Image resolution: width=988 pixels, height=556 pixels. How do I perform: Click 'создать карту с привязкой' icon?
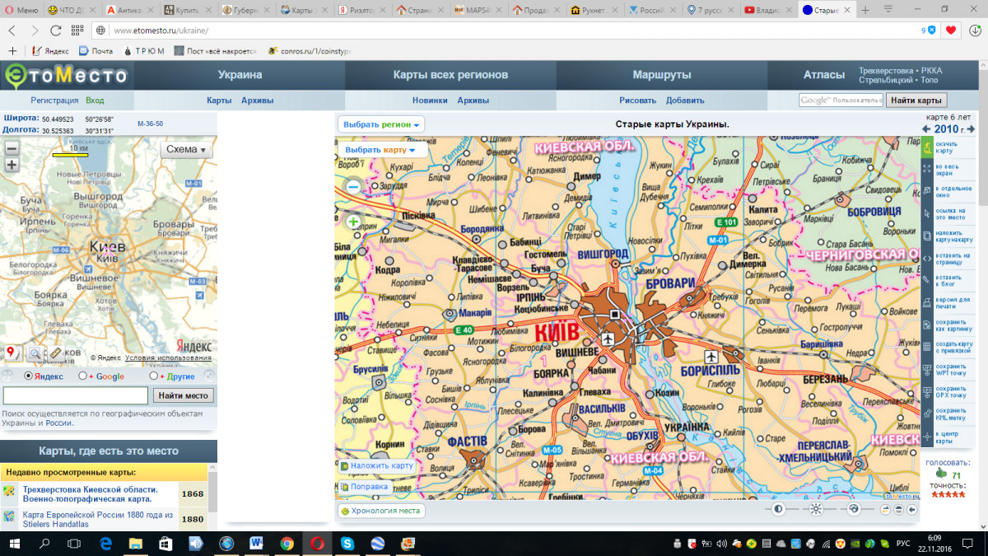[x=926, y=347]
